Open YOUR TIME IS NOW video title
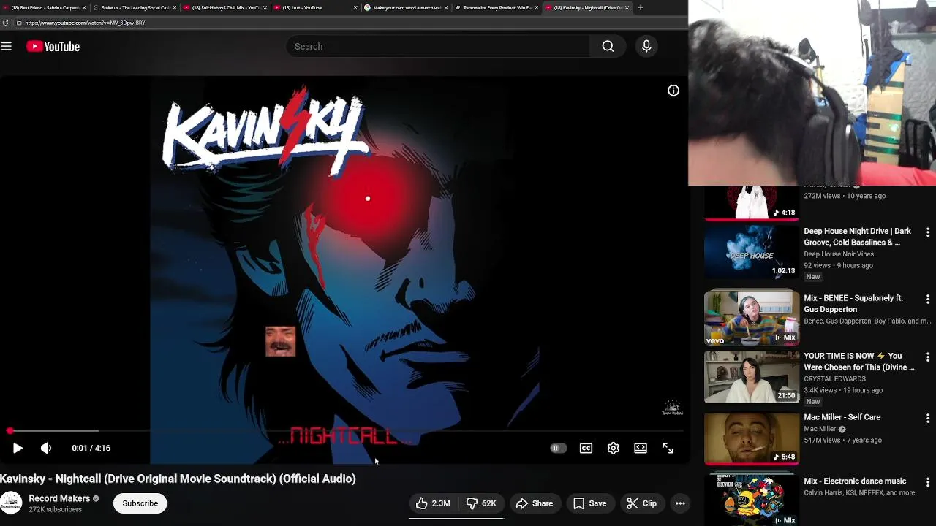Screen dimensions: 936x526 859,362
